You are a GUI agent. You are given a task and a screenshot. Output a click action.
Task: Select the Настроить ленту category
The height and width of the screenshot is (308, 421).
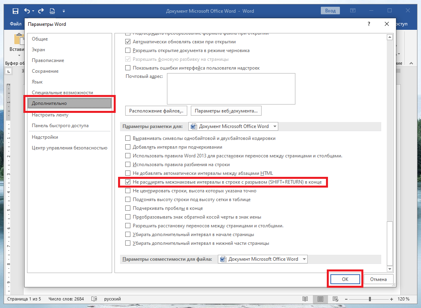70,115
